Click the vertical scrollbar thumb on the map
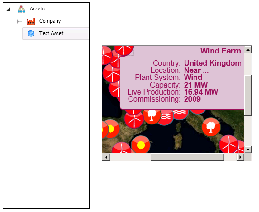259x212 pixels. (x=248, y=96)
